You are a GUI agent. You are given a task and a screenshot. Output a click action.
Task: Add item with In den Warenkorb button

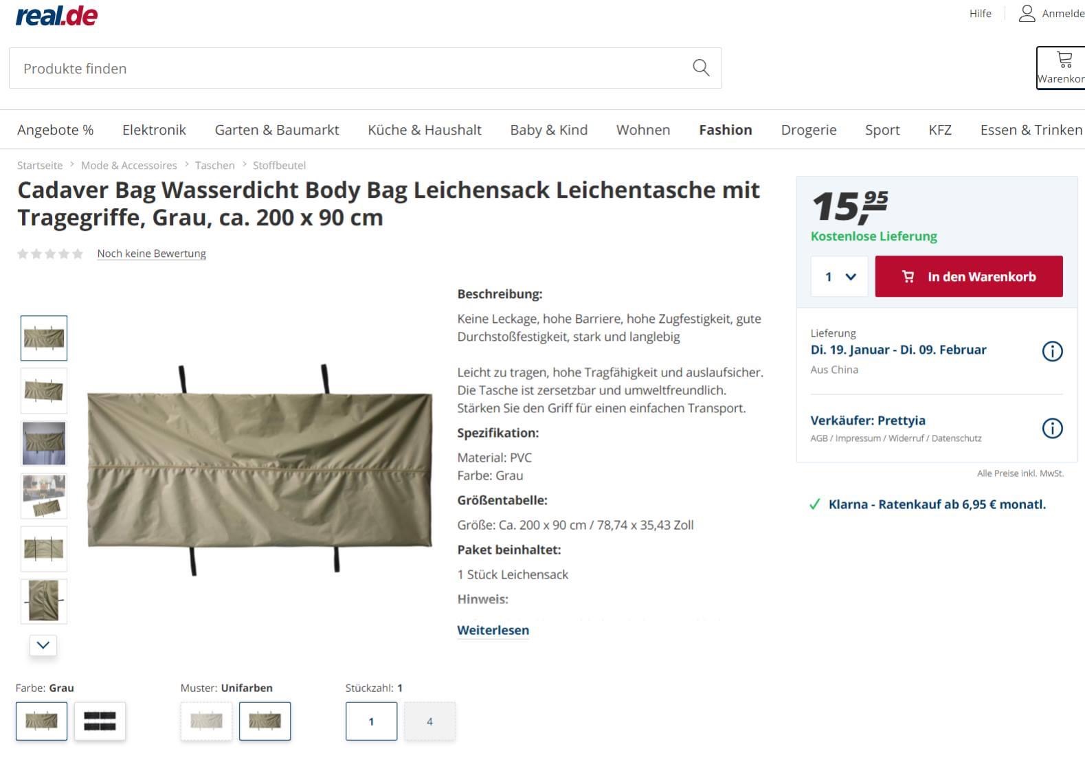(x=968, y=276)
